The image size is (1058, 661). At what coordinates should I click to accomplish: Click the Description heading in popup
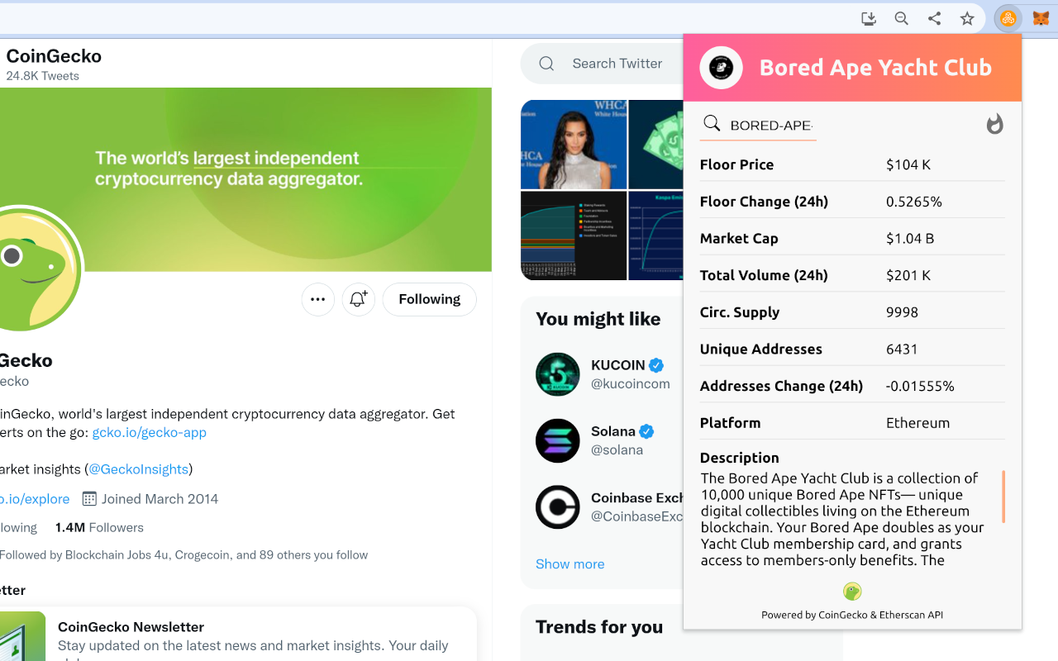click(739, 458)
